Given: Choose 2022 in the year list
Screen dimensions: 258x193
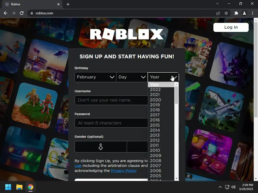Looking at the screenshot, I should pyautogui.click(x=161, y=90).
